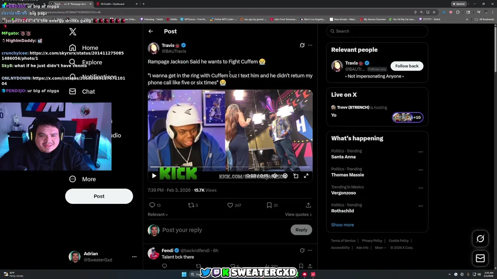The image size is (497, 279).
Task: Click the search magnifier icon
Action: coord(332,31)
